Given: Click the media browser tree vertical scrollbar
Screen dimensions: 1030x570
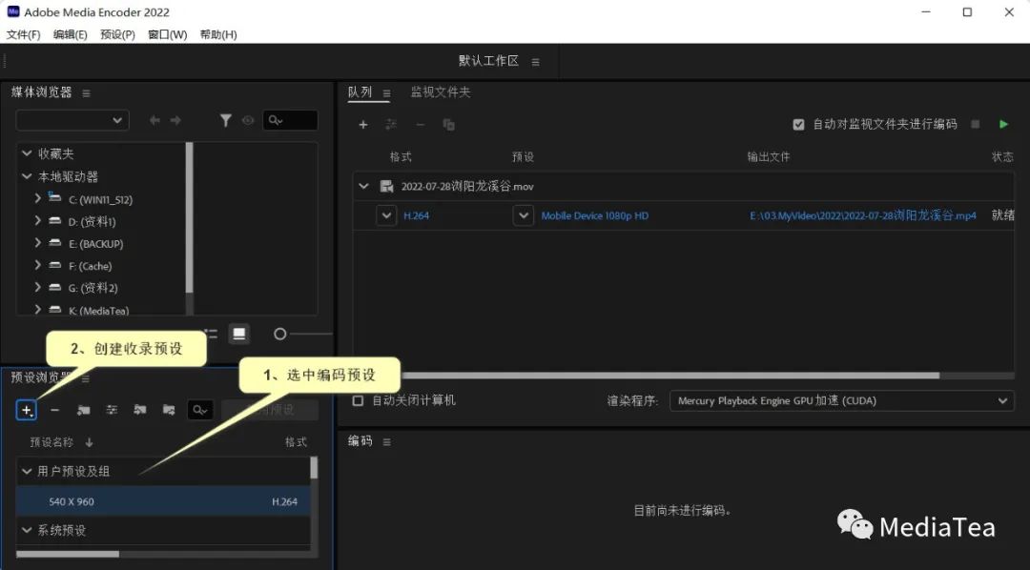Looking at the screenshot, I should 189,218.
